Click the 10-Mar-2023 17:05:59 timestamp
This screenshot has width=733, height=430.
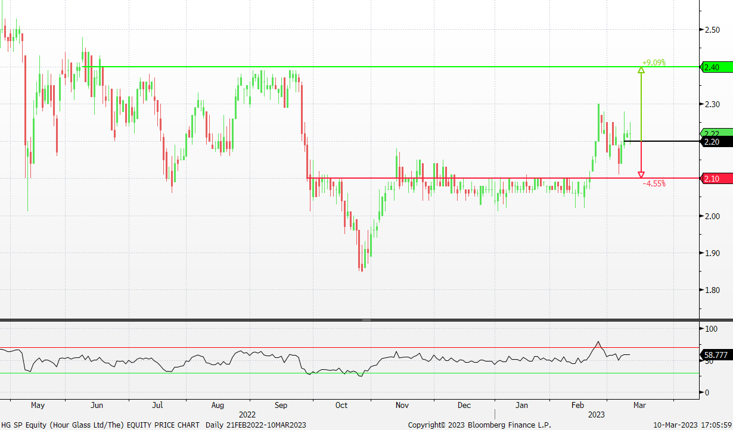[x=692, y=425]
